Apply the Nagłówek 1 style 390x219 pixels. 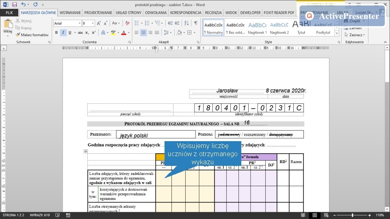[257, 28]
